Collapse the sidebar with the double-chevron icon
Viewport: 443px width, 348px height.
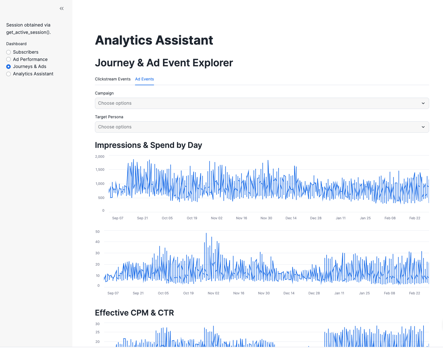(x=62, y=8)
